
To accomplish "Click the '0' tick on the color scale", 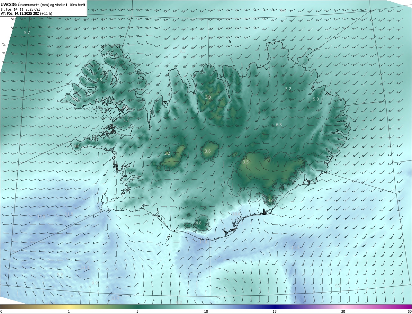I will (1, 312).
